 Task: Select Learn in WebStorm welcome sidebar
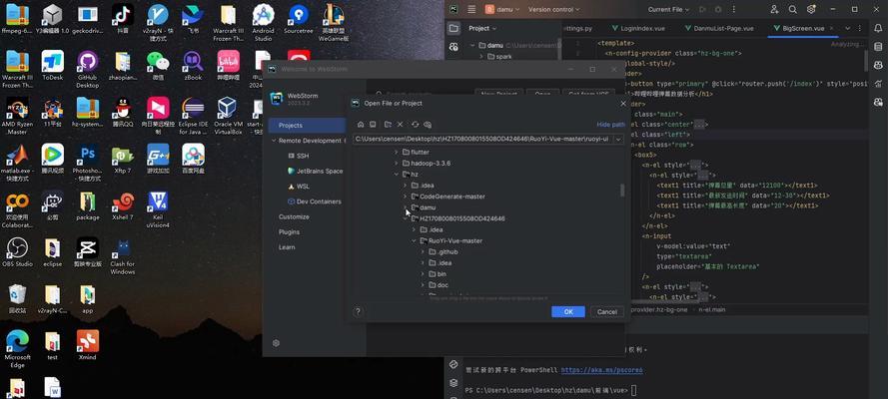pos(287,247)
